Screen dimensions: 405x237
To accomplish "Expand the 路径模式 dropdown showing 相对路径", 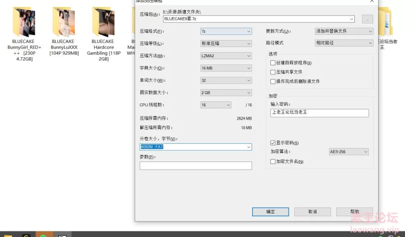I will pos(344,43).
